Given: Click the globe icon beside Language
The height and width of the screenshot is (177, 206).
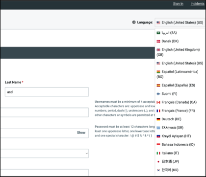Looking at the screenshot, I should point(134,22).
